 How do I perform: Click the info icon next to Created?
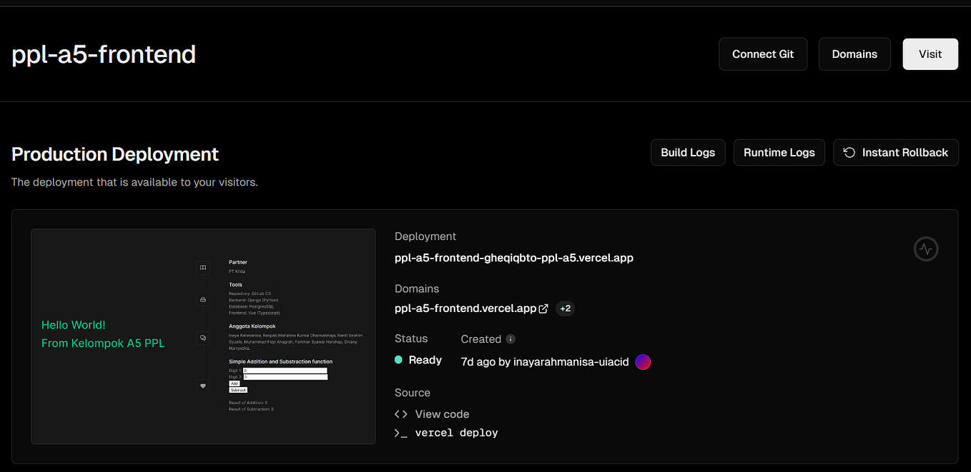pyautogui.click(x=511, y=338)
